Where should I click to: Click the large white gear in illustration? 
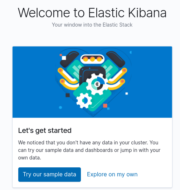pyautogui.click(x=97, y=84)
